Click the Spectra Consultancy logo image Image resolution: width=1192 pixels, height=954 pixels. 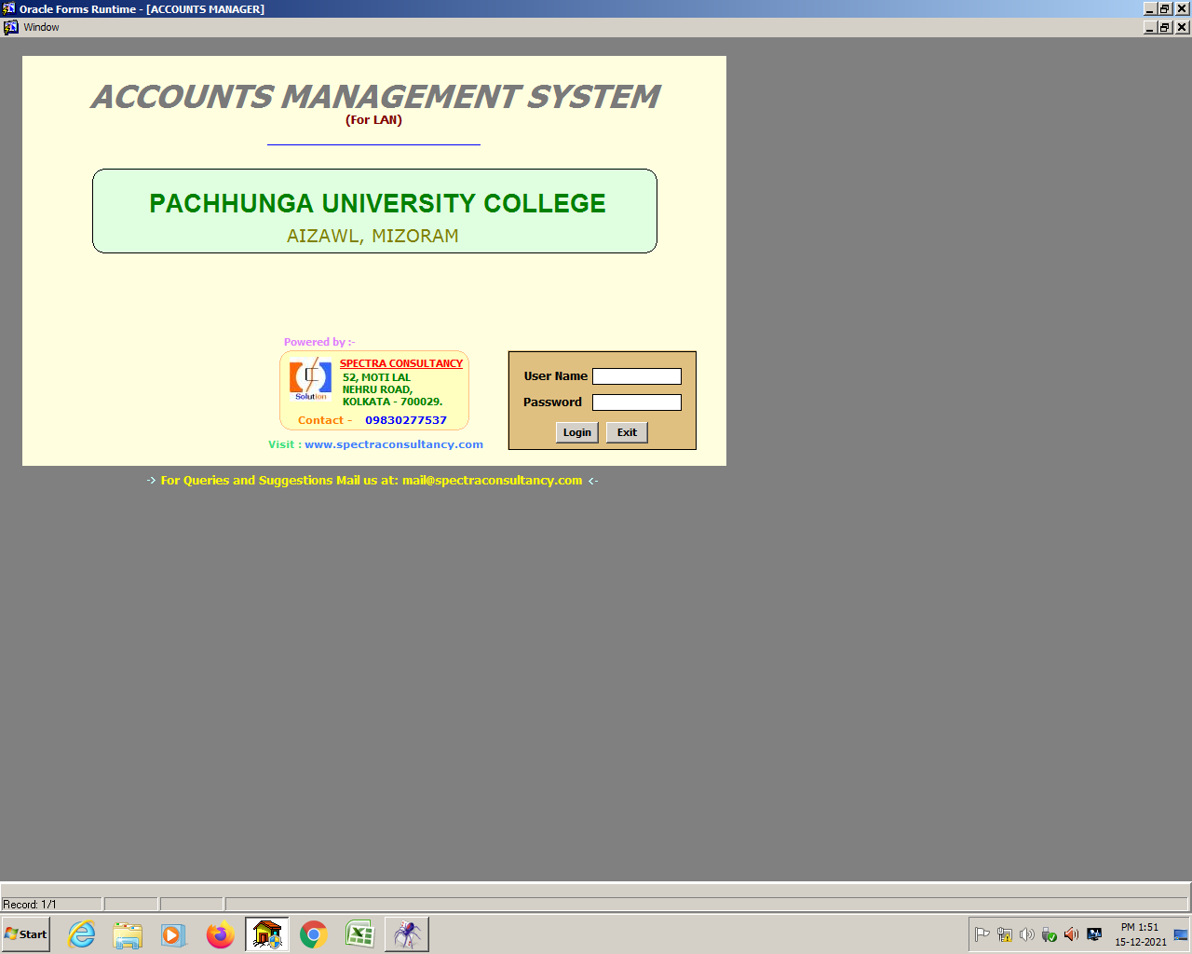pyautogui.click(x=310, y=380)
